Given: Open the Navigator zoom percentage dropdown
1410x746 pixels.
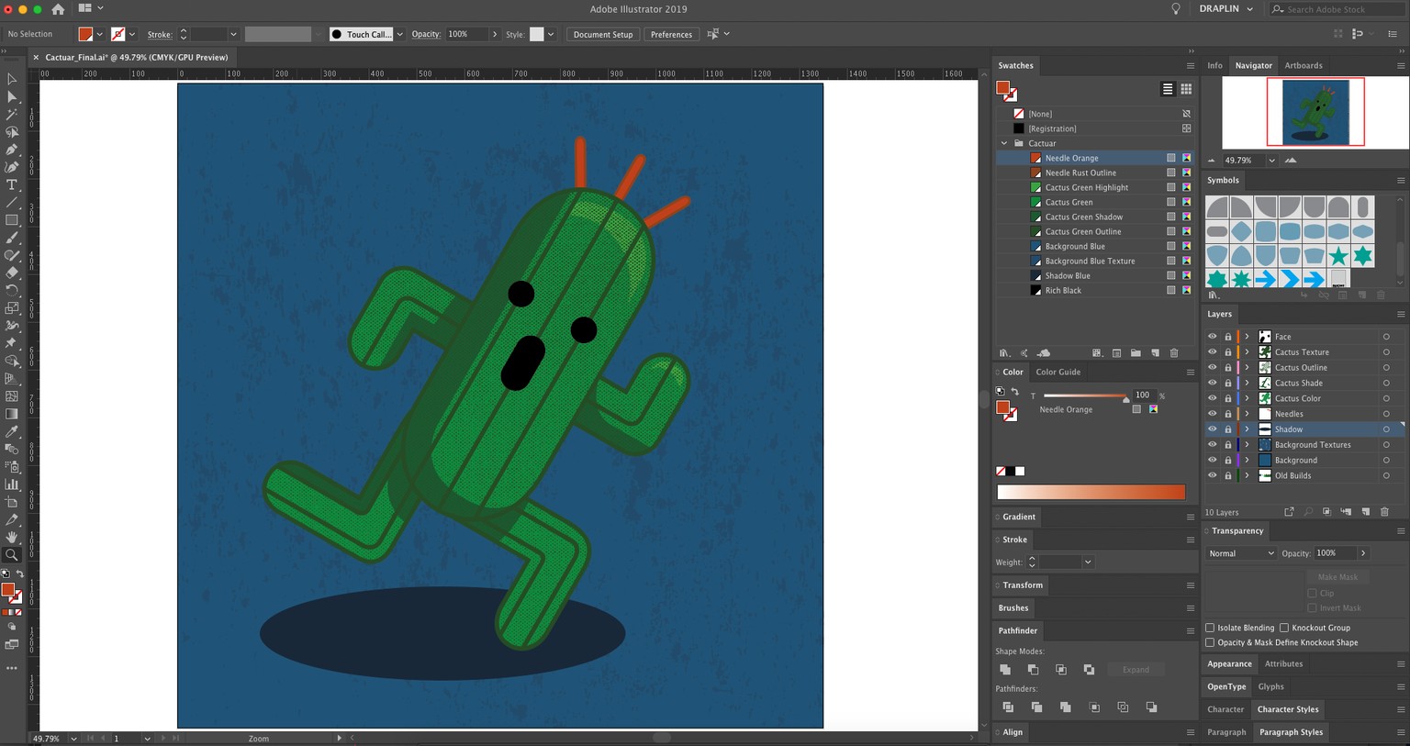Looking at the screenshot, I should point(1271,160).
